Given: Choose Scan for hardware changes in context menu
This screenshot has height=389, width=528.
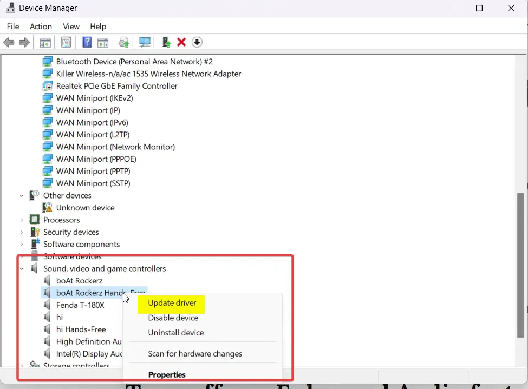Looking at the screenshot, I should (x=195, y=354).
